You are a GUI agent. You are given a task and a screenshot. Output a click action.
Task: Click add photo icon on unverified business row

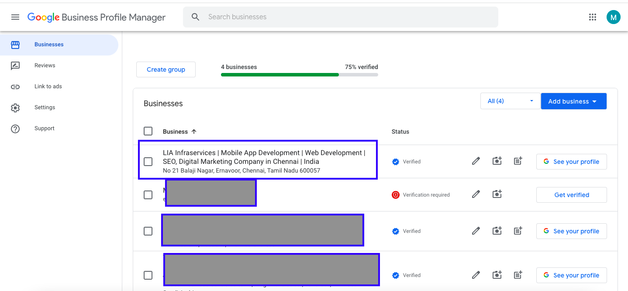pyautogui.click(x=497, y=194)
